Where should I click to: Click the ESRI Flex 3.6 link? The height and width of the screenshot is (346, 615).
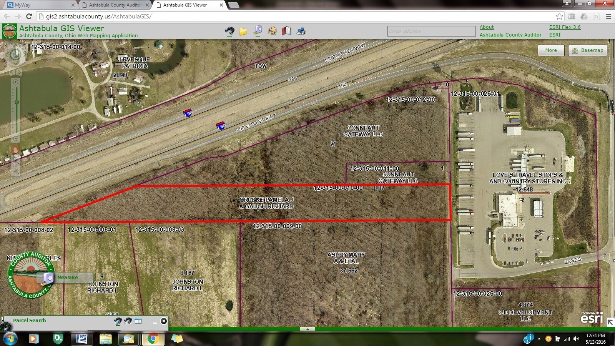click(x=565, y=27)
